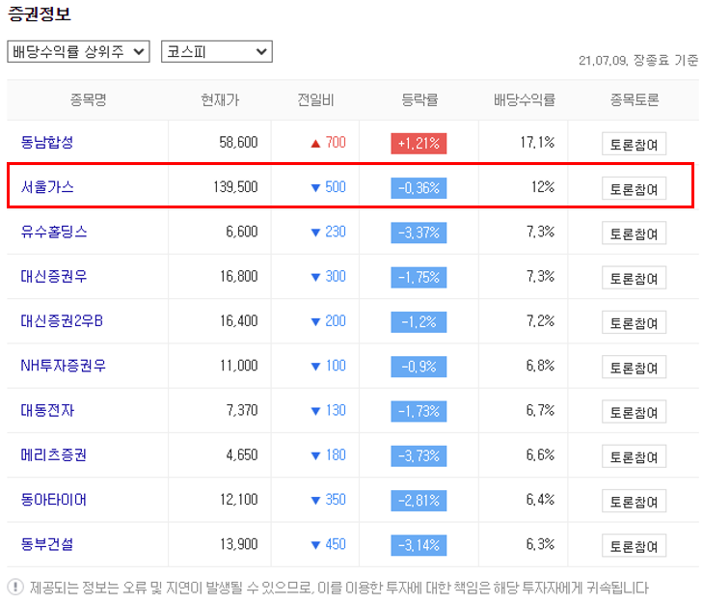Click 토론참여 button for 유수홀딩스
Screen dimensions: 703x604
[x=634, y=233]
